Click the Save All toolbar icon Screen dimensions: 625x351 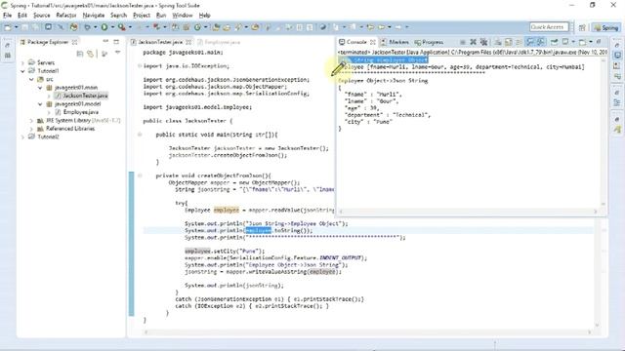click(x=35, y=27)
